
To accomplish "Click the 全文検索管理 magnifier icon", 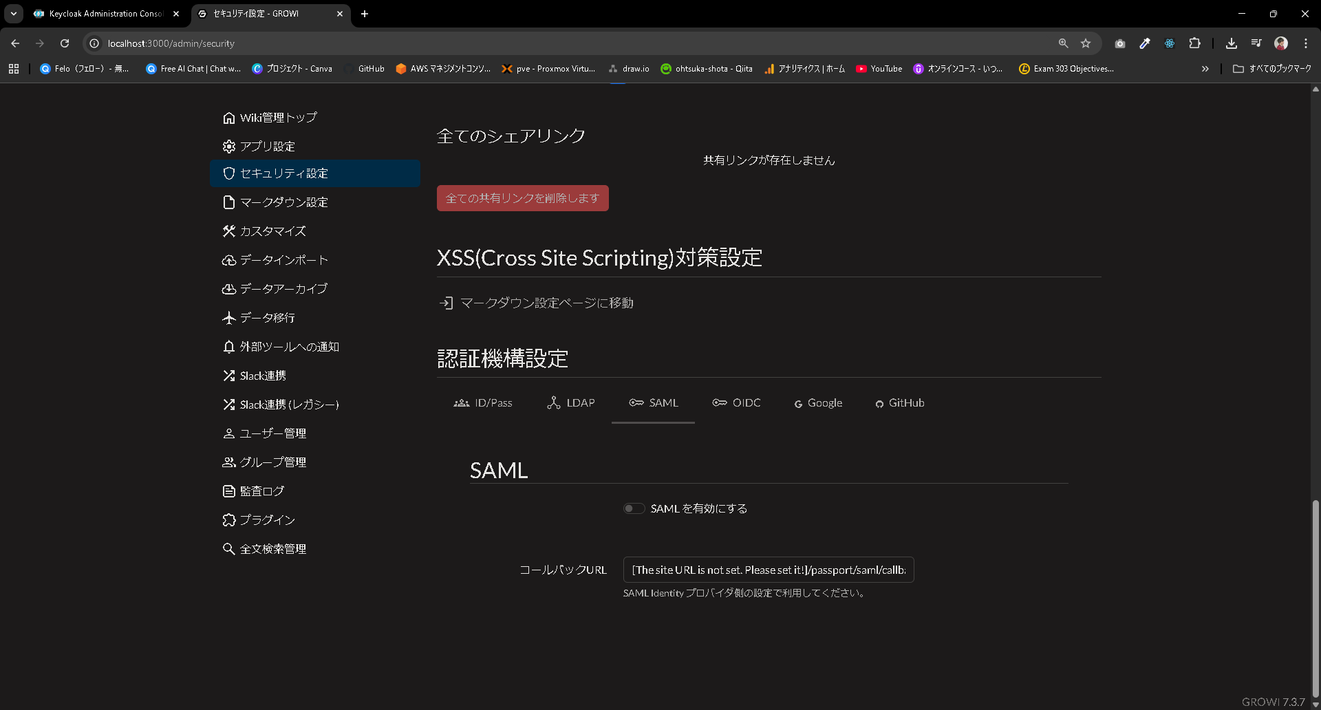I will (229, 549).
